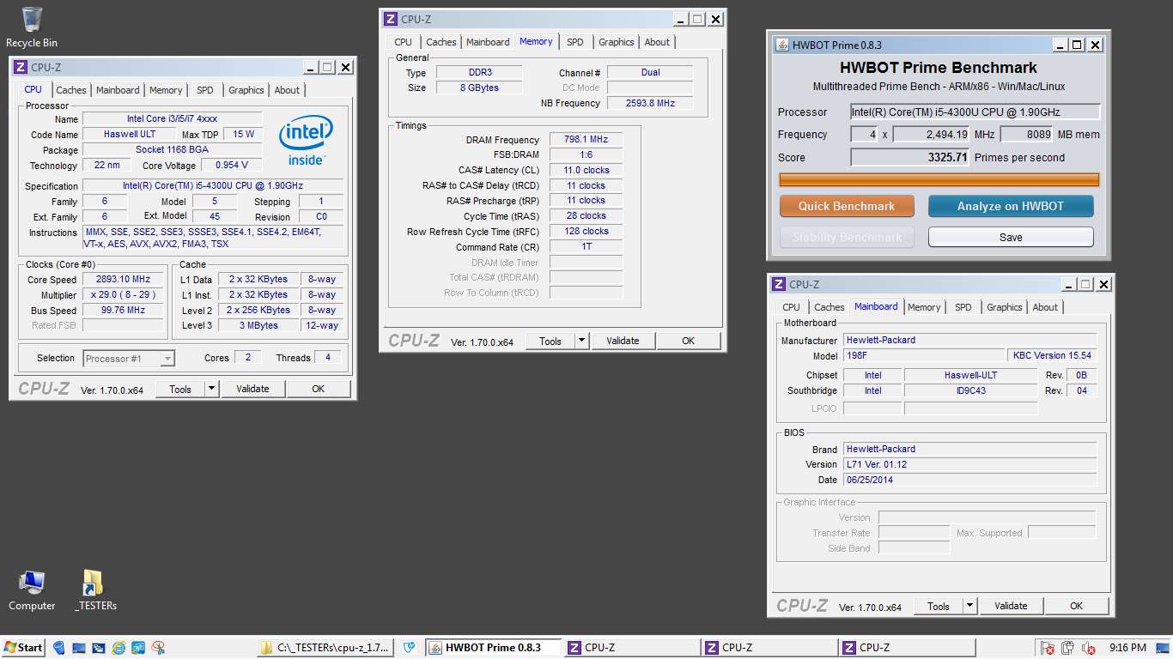Click the orange HWBOT progress bar

click(x=939, y=179)
